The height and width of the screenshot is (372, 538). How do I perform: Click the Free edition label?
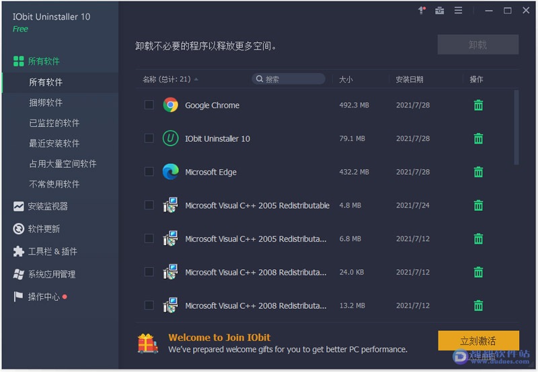point(20,29)
